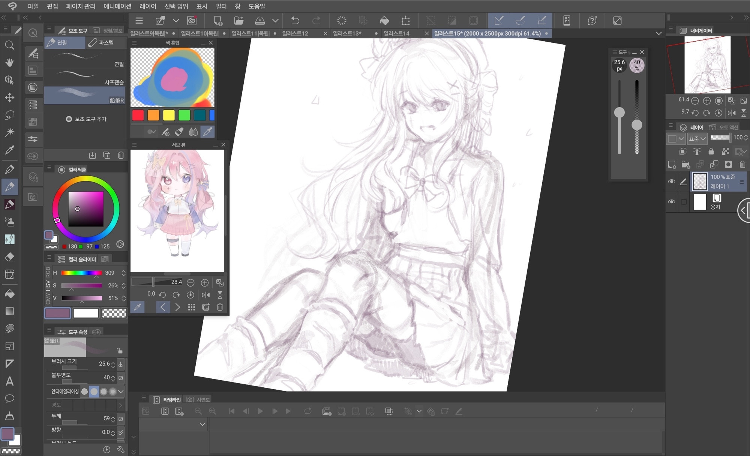Viewport: 750px width, 456px height.
Task: Toggle snap to ruler icon in command bar
Action: (x=499, y=21)
